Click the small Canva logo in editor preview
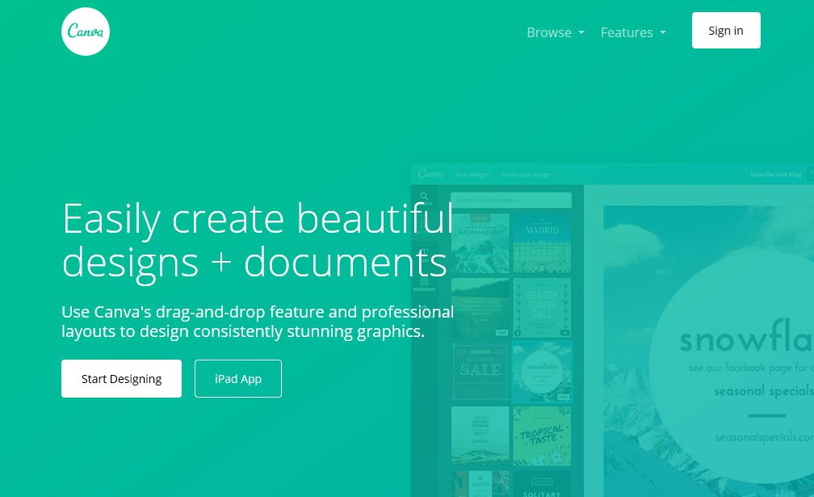814x497 pixels. click(x=431, y=174)
